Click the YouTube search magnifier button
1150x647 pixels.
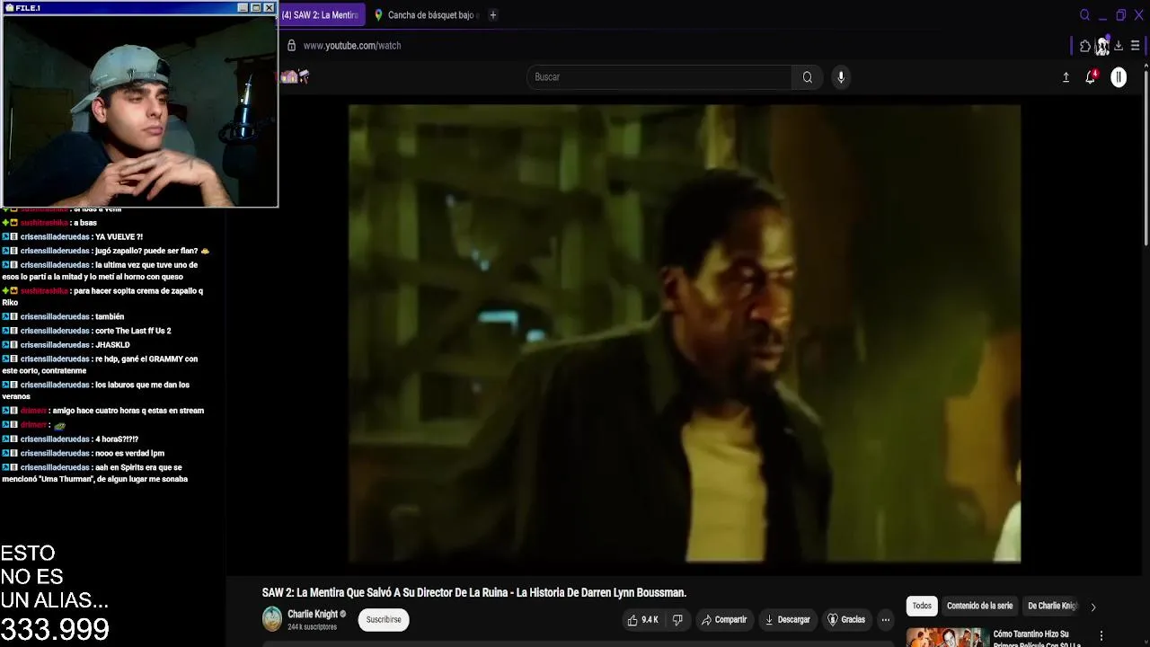coord(807,77)
